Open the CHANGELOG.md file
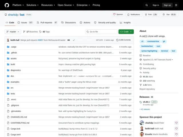The width and height of the screenshot is (183, 137). 19,117
